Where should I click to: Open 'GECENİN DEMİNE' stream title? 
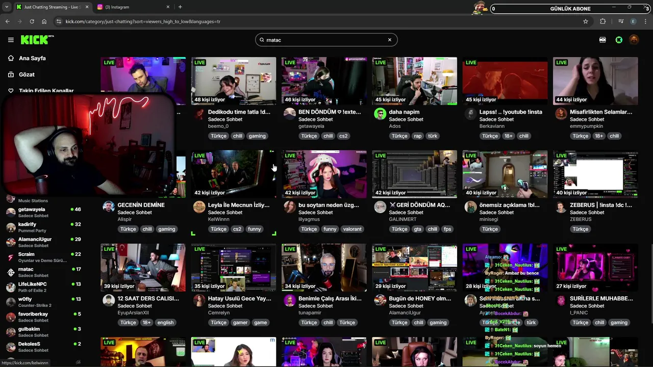click(x=141, y=205)
